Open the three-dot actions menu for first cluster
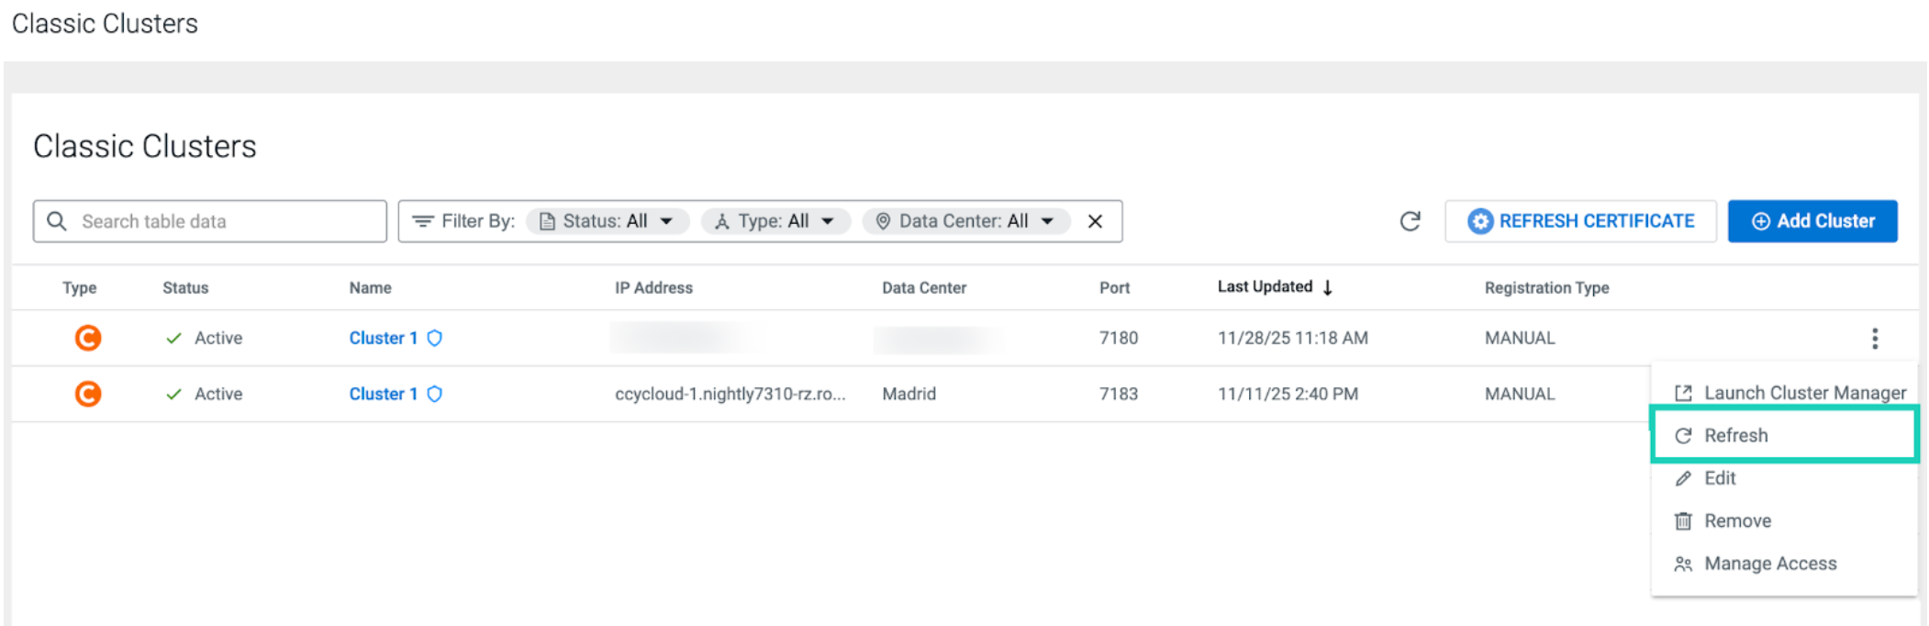 1874,339
